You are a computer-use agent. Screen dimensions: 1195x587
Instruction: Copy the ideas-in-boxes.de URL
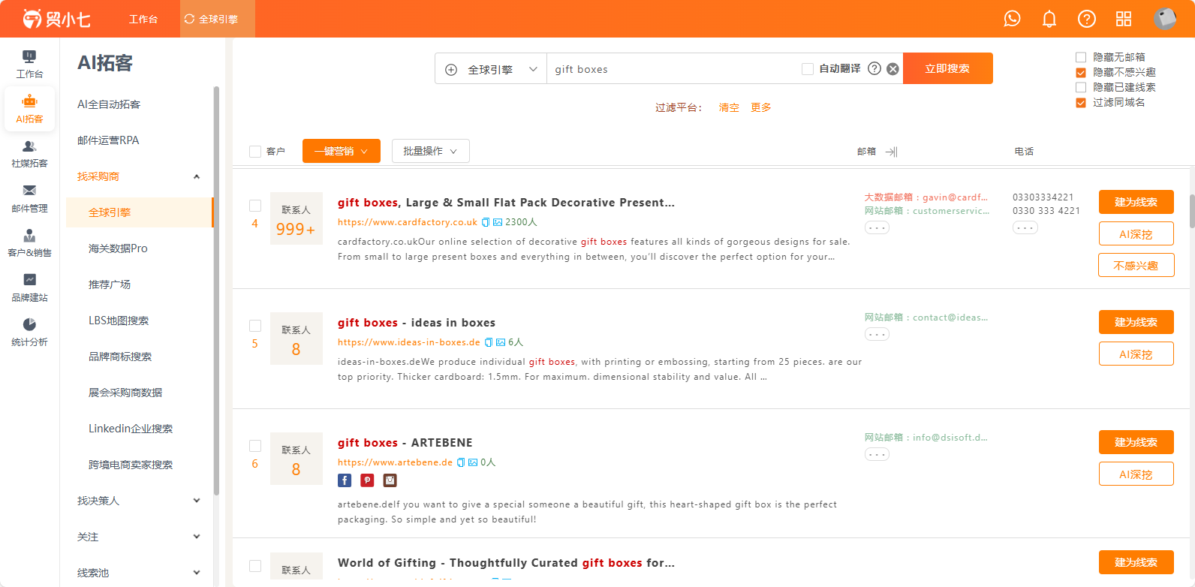(489, 342)
